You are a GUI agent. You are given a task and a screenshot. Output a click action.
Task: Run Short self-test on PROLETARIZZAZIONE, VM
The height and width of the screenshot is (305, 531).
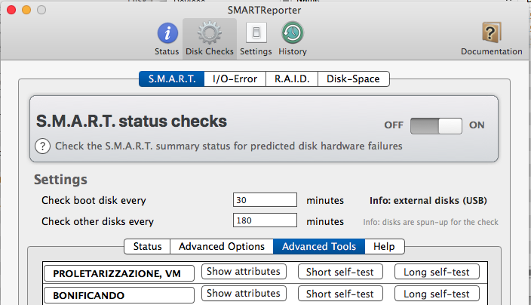pos(340,272)
